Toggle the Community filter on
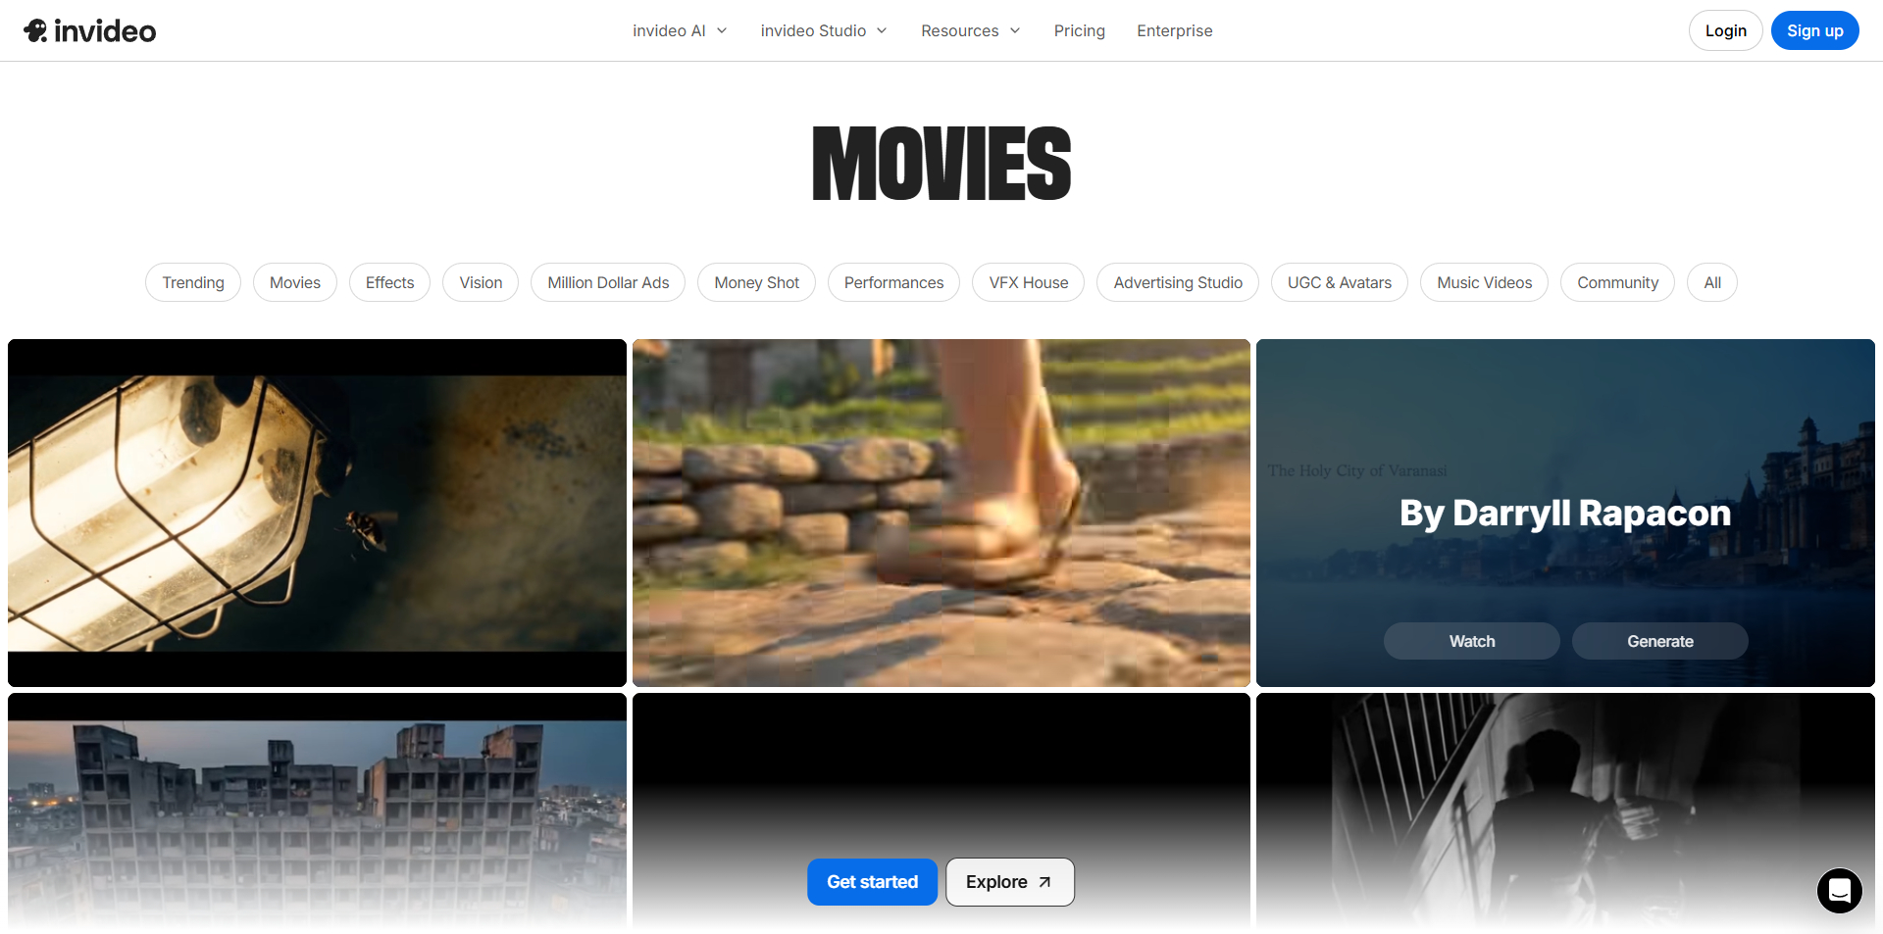This screenshot has height=934, width=1883. click(1617, 282)
